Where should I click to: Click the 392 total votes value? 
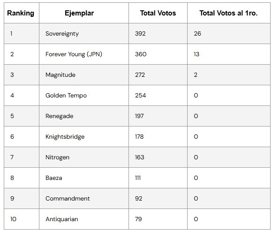point(140,34)
